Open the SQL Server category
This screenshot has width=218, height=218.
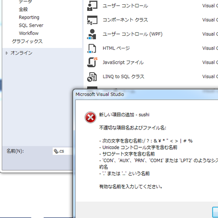31,25
